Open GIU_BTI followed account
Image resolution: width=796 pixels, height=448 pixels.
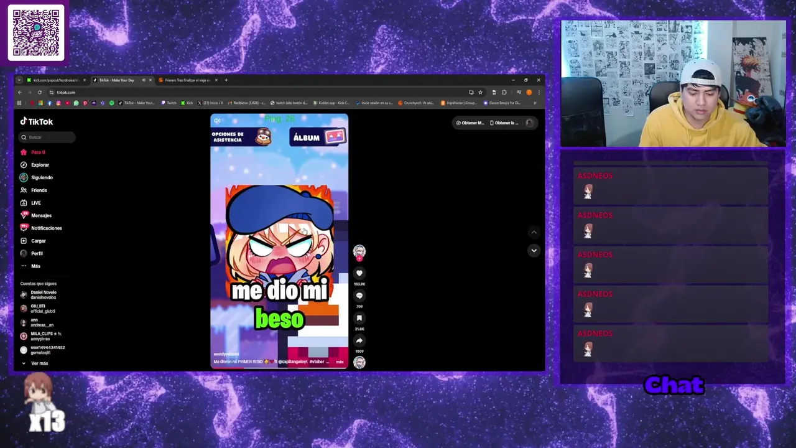[38, 309]
